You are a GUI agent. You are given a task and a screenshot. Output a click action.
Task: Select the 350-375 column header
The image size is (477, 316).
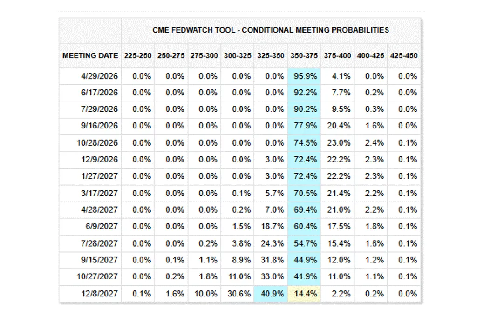(304, 55)
